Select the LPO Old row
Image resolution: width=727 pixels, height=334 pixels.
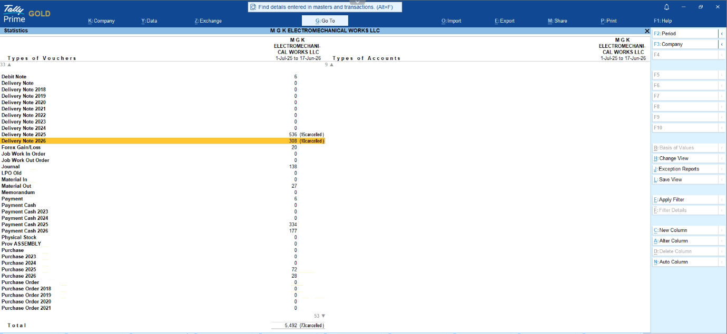pyautogui.click(x=162, y=173)
